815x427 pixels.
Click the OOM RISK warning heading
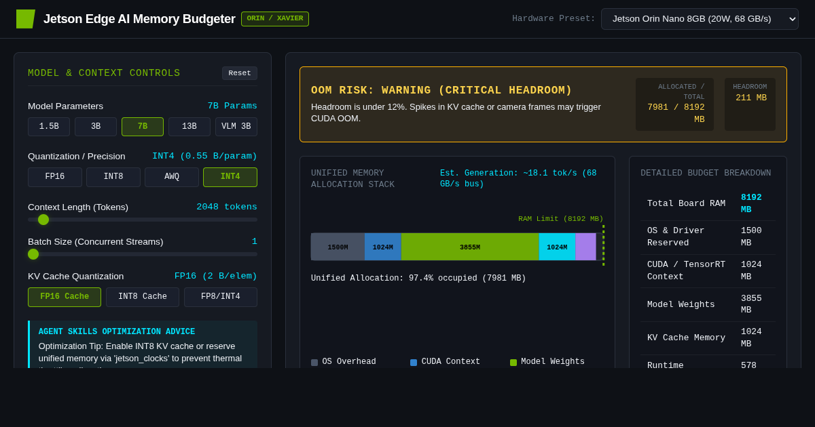441,90
